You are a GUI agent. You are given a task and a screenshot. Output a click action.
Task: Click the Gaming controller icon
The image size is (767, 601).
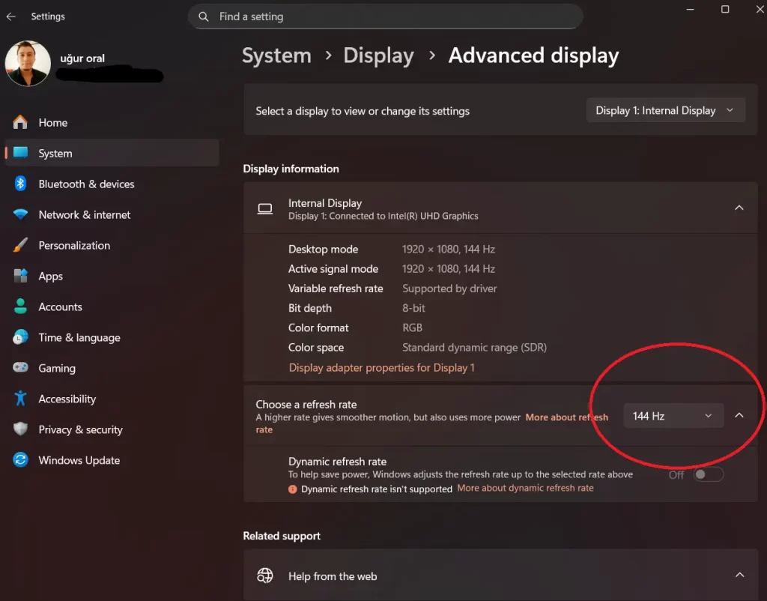tap(20, 368)
